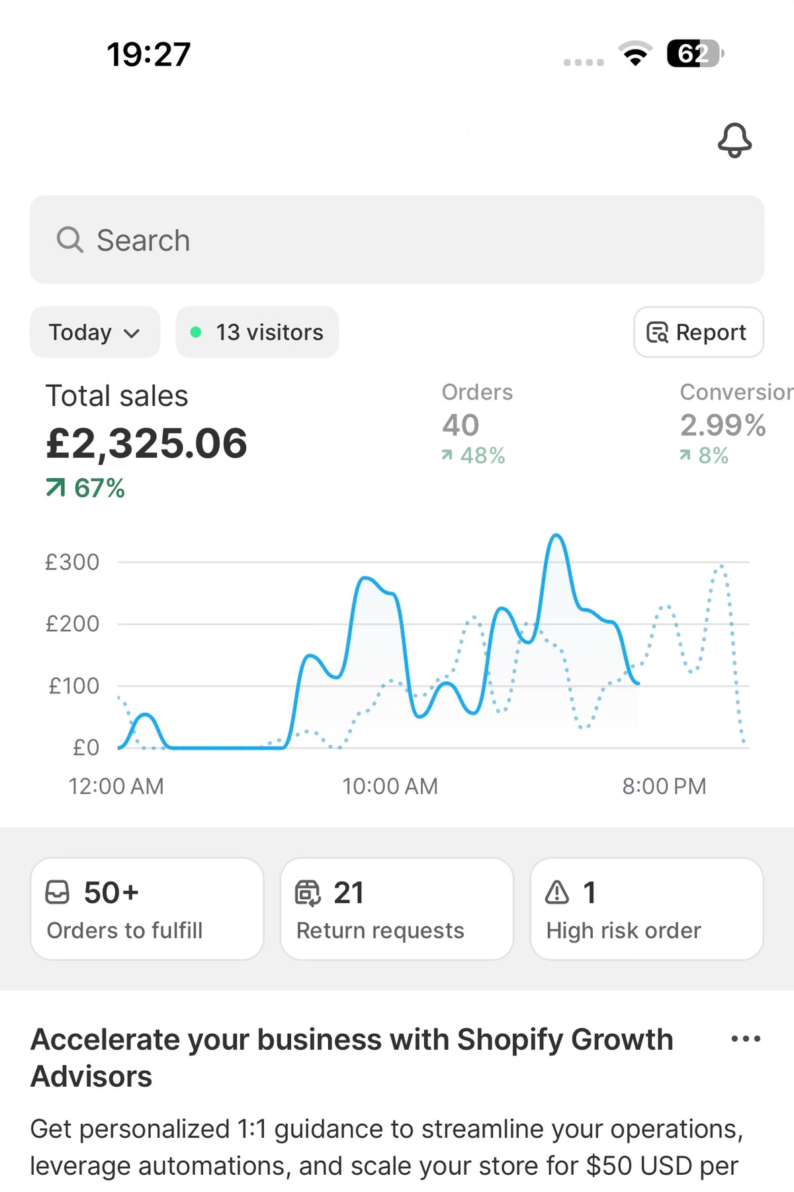
Task: Tap the chevron beside Today
Action: 132,333
